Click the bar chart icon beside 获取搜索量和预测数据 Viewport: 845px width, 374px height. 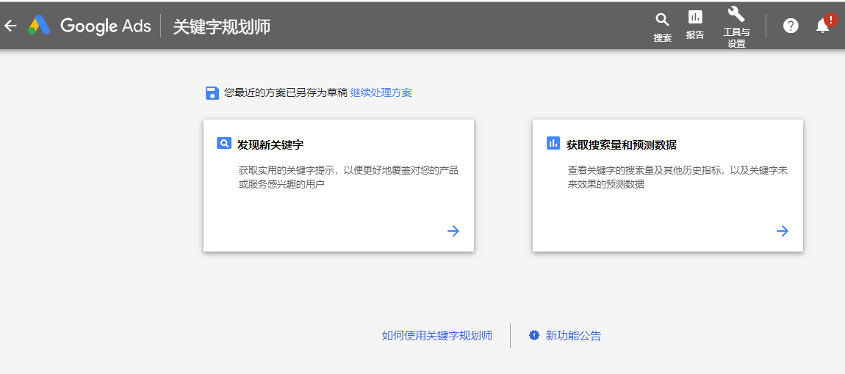[x=553, y=144]
